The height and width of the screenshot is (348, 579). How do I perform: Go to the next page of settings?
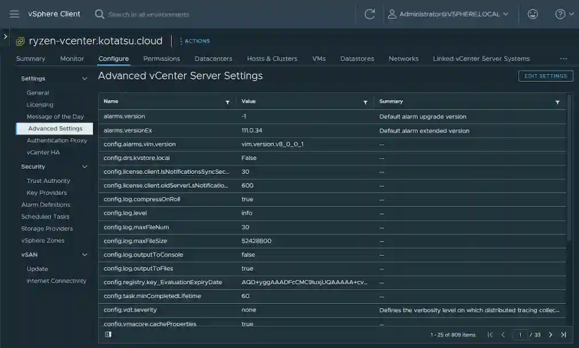pos(550,335)
